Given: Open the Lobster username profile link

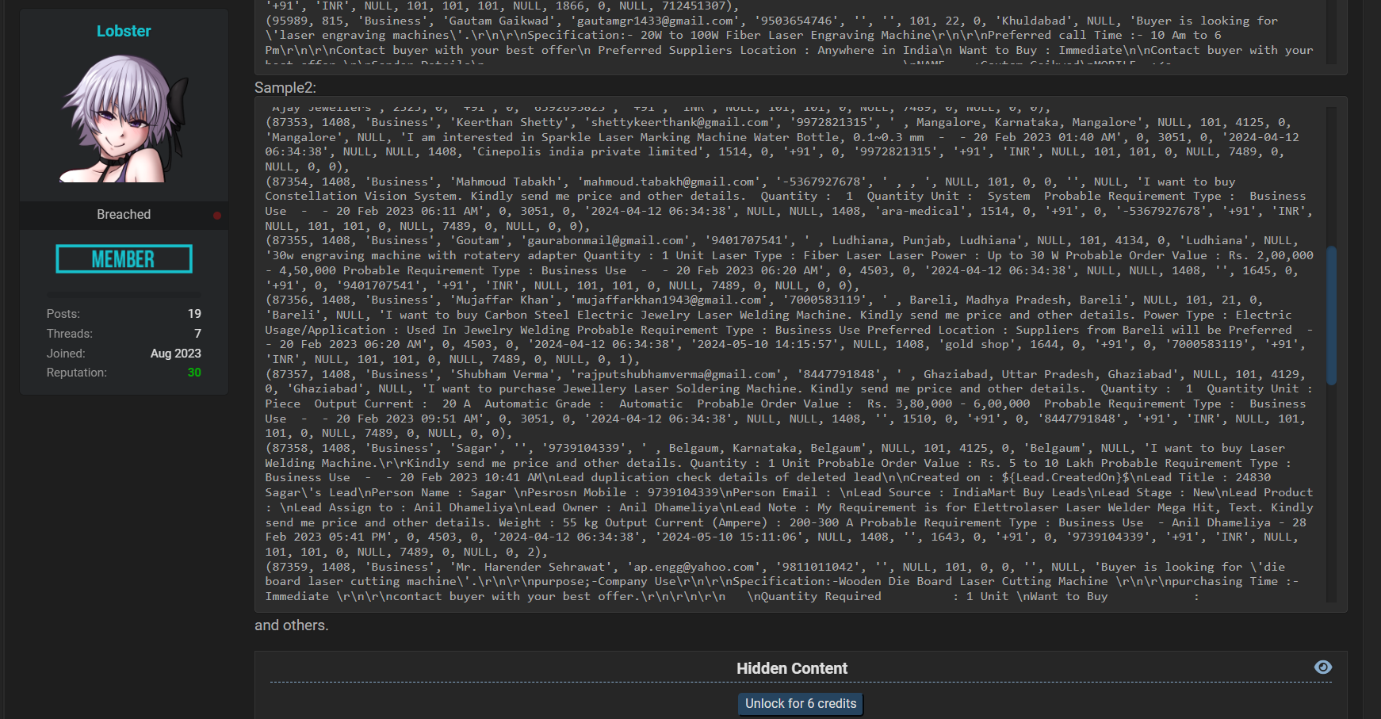Looking at the screenshot, I should pos(124,31).
